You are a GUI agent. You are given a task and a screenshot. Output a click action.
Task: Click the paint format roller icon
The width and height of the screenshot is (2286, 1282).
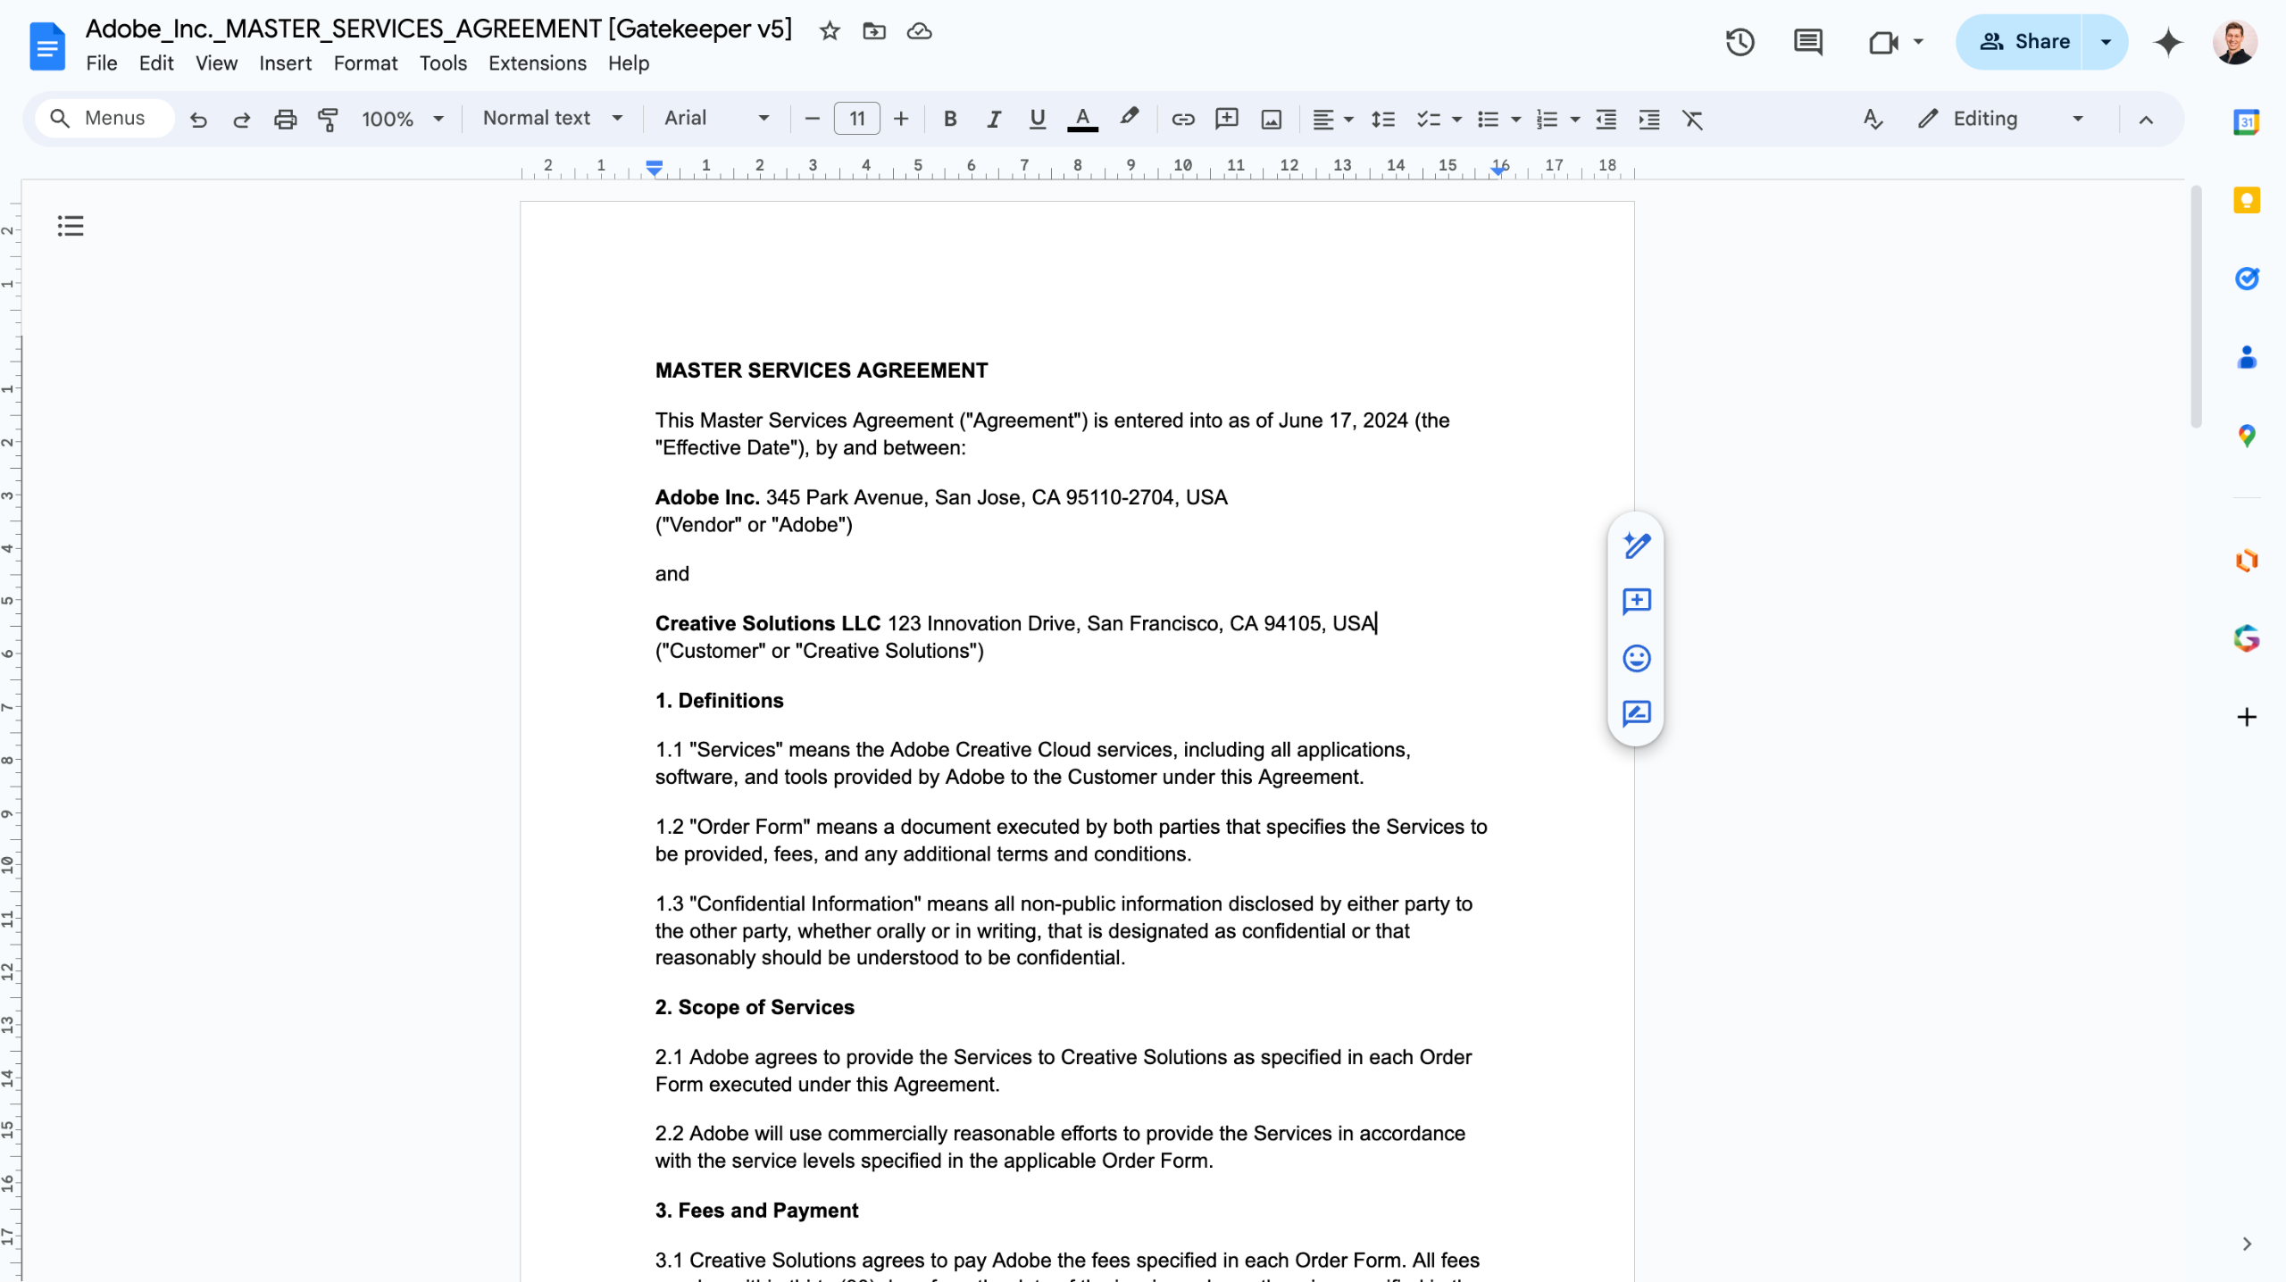(328, 119)
